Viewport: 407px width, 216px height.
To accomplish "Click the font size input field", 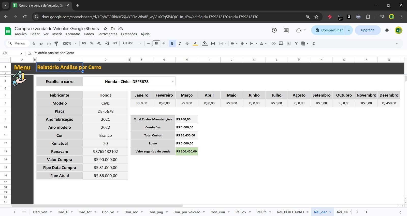I will [156, 43].
